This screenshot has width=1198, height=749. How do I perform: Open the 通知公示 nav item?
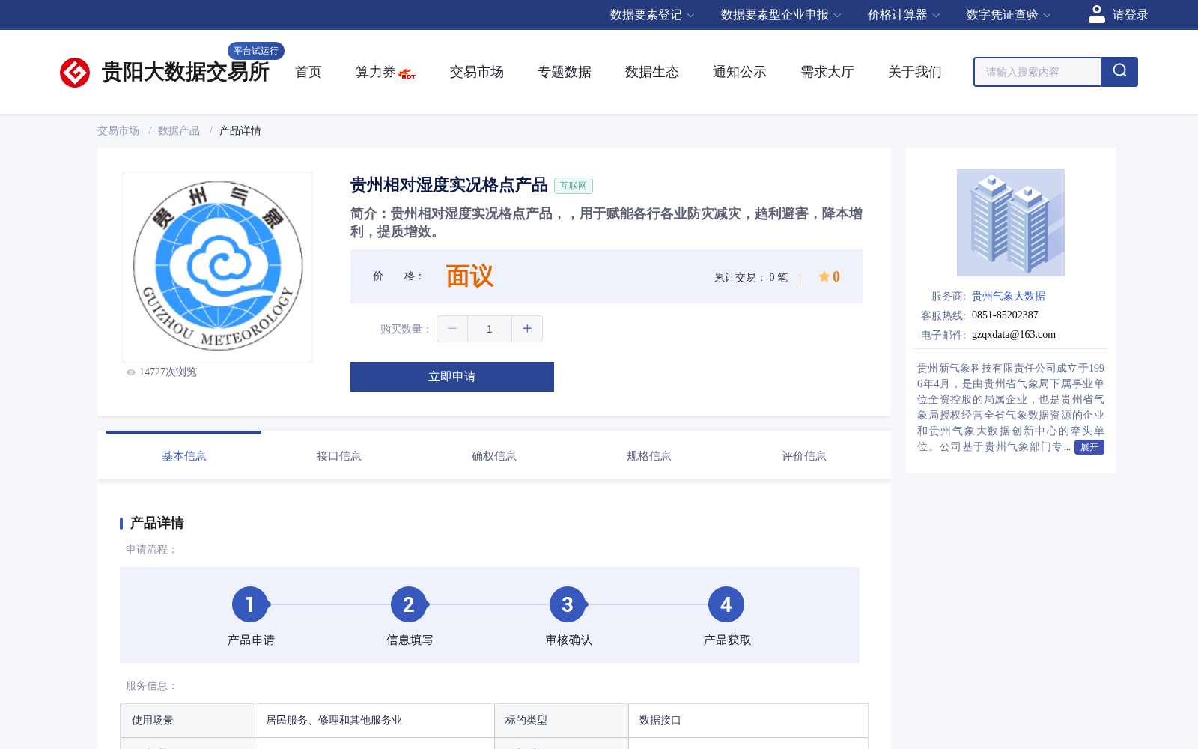(x=740, y=72)
